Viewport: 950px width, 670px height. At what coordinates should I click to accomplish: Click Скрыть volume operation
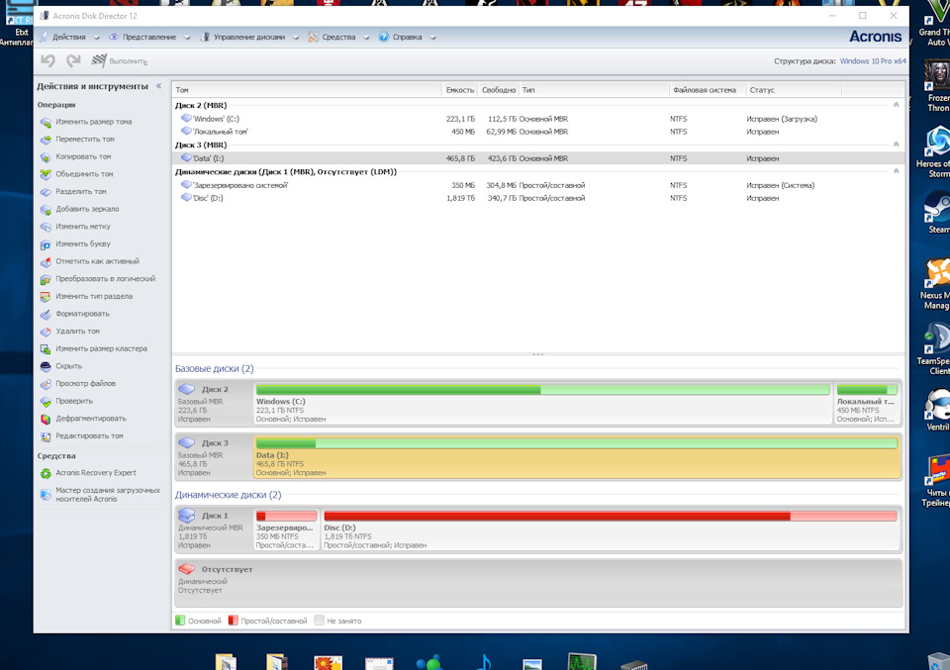(61, 366)
